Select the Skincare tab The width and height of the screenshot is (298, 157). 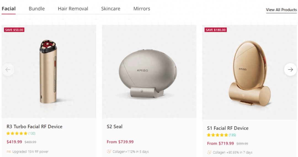[x=111, y=9]
